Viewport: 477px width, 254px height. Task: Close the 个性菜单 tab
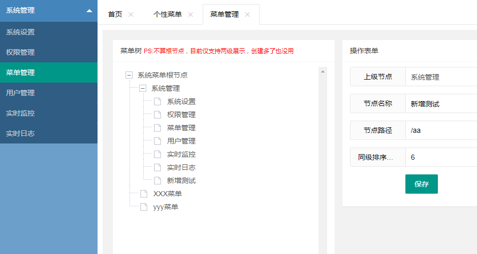[190, 14]
